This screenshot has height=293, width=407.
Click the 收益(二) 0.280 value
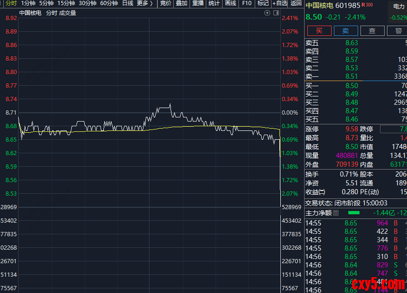[x=350, y=192]
